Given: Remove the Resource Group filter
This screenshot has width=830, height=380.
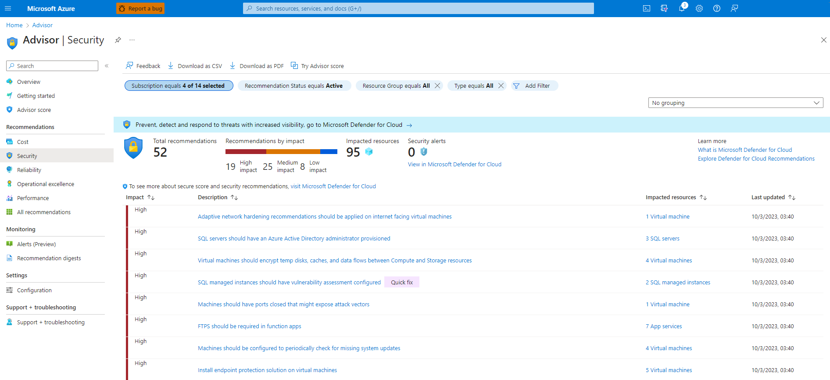Looking at the screenshot, I should (x=437, y=86).
